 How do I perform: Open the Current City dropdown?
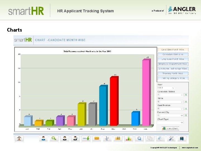pos(170,115)
